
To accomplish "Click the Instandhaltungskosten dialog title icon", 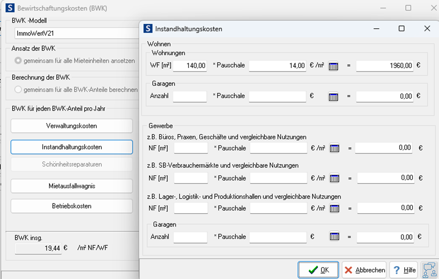I will 148,29.
